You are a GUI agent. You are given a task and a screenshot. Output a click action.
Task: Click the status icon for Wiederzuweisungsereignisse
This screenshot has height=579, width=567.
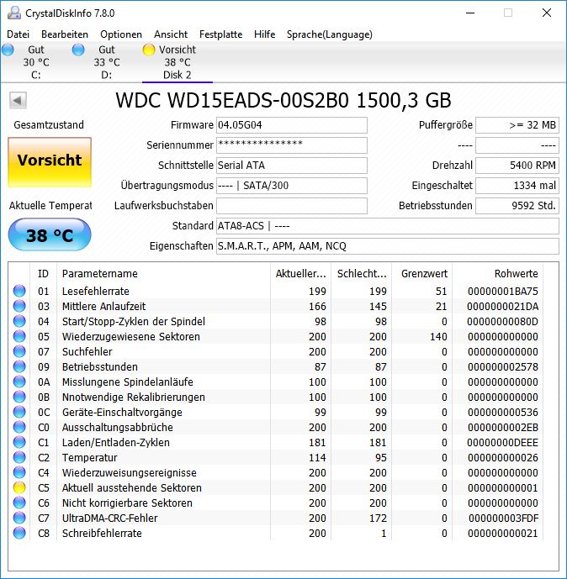click(x=19, y=472)
